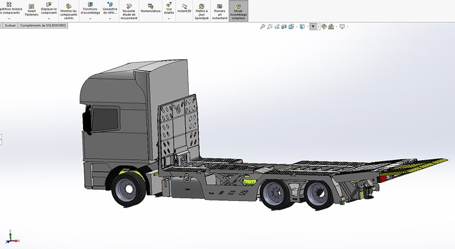Open Fonctions d'assemblage
This screenshot has height=249, width=455.
(x=90, y=8)
